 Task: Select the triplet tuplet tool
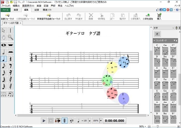coord(4,94)
